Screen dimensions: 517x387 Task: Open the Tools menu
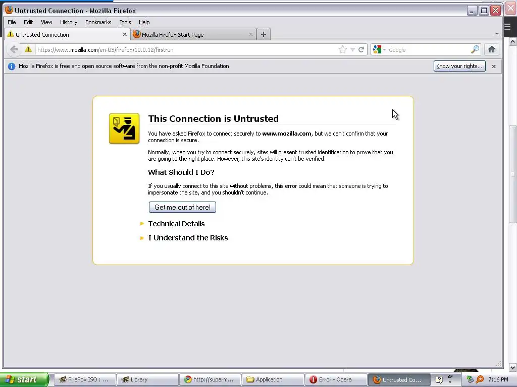(125, 22)
